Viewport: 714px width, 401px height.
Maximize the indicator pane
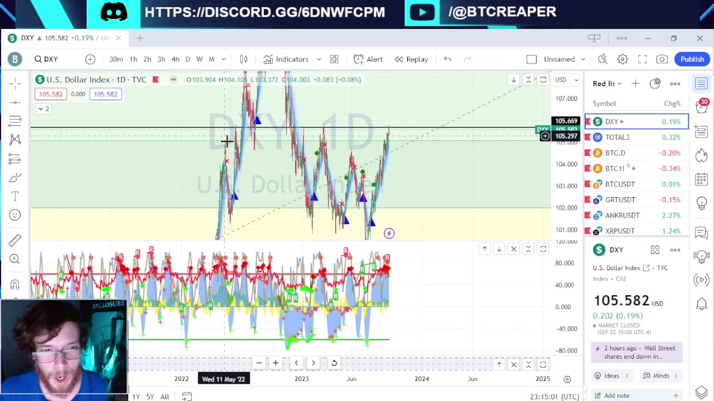click(543, 249)
